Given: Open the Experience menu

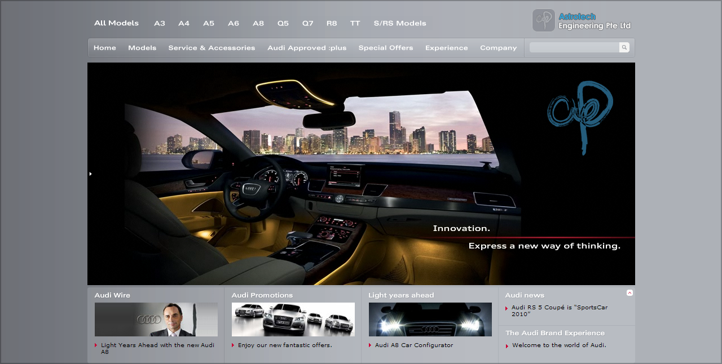Looking at the screenshot, I should pos(447,48).
